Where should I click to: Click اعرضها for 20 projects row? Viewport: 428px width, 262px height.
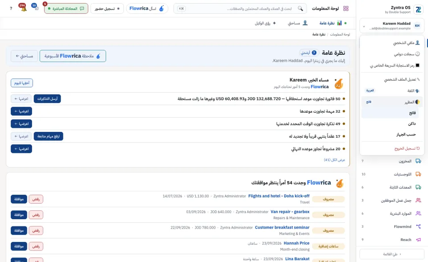(21, 149)
